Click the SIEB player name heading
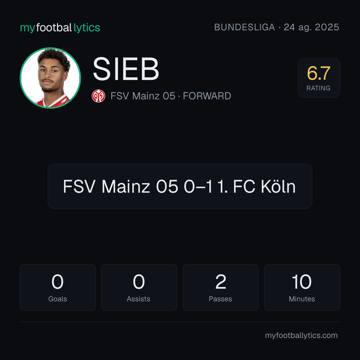Viewport: 360px width, 360px height. 126,69
